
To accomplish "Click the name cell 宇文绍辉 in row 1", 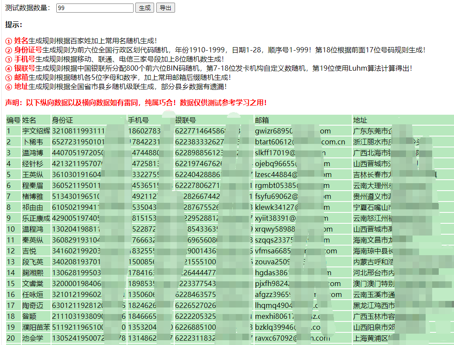I will coord(36,131).
